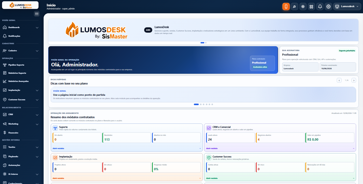Click the Negócios abertos 4 tile
363x184 pixels.
tap(280, 138)
